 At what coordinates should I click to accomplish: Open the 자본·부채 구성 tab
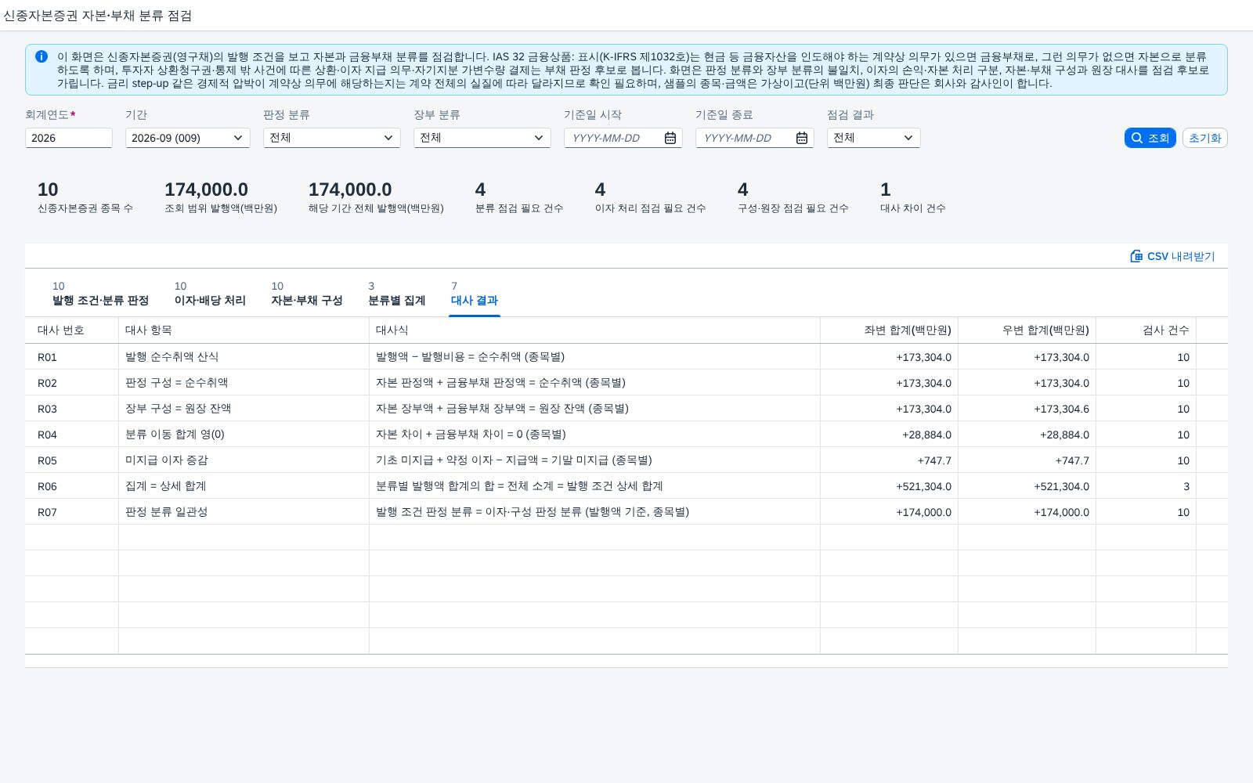[x=307, y=294]
